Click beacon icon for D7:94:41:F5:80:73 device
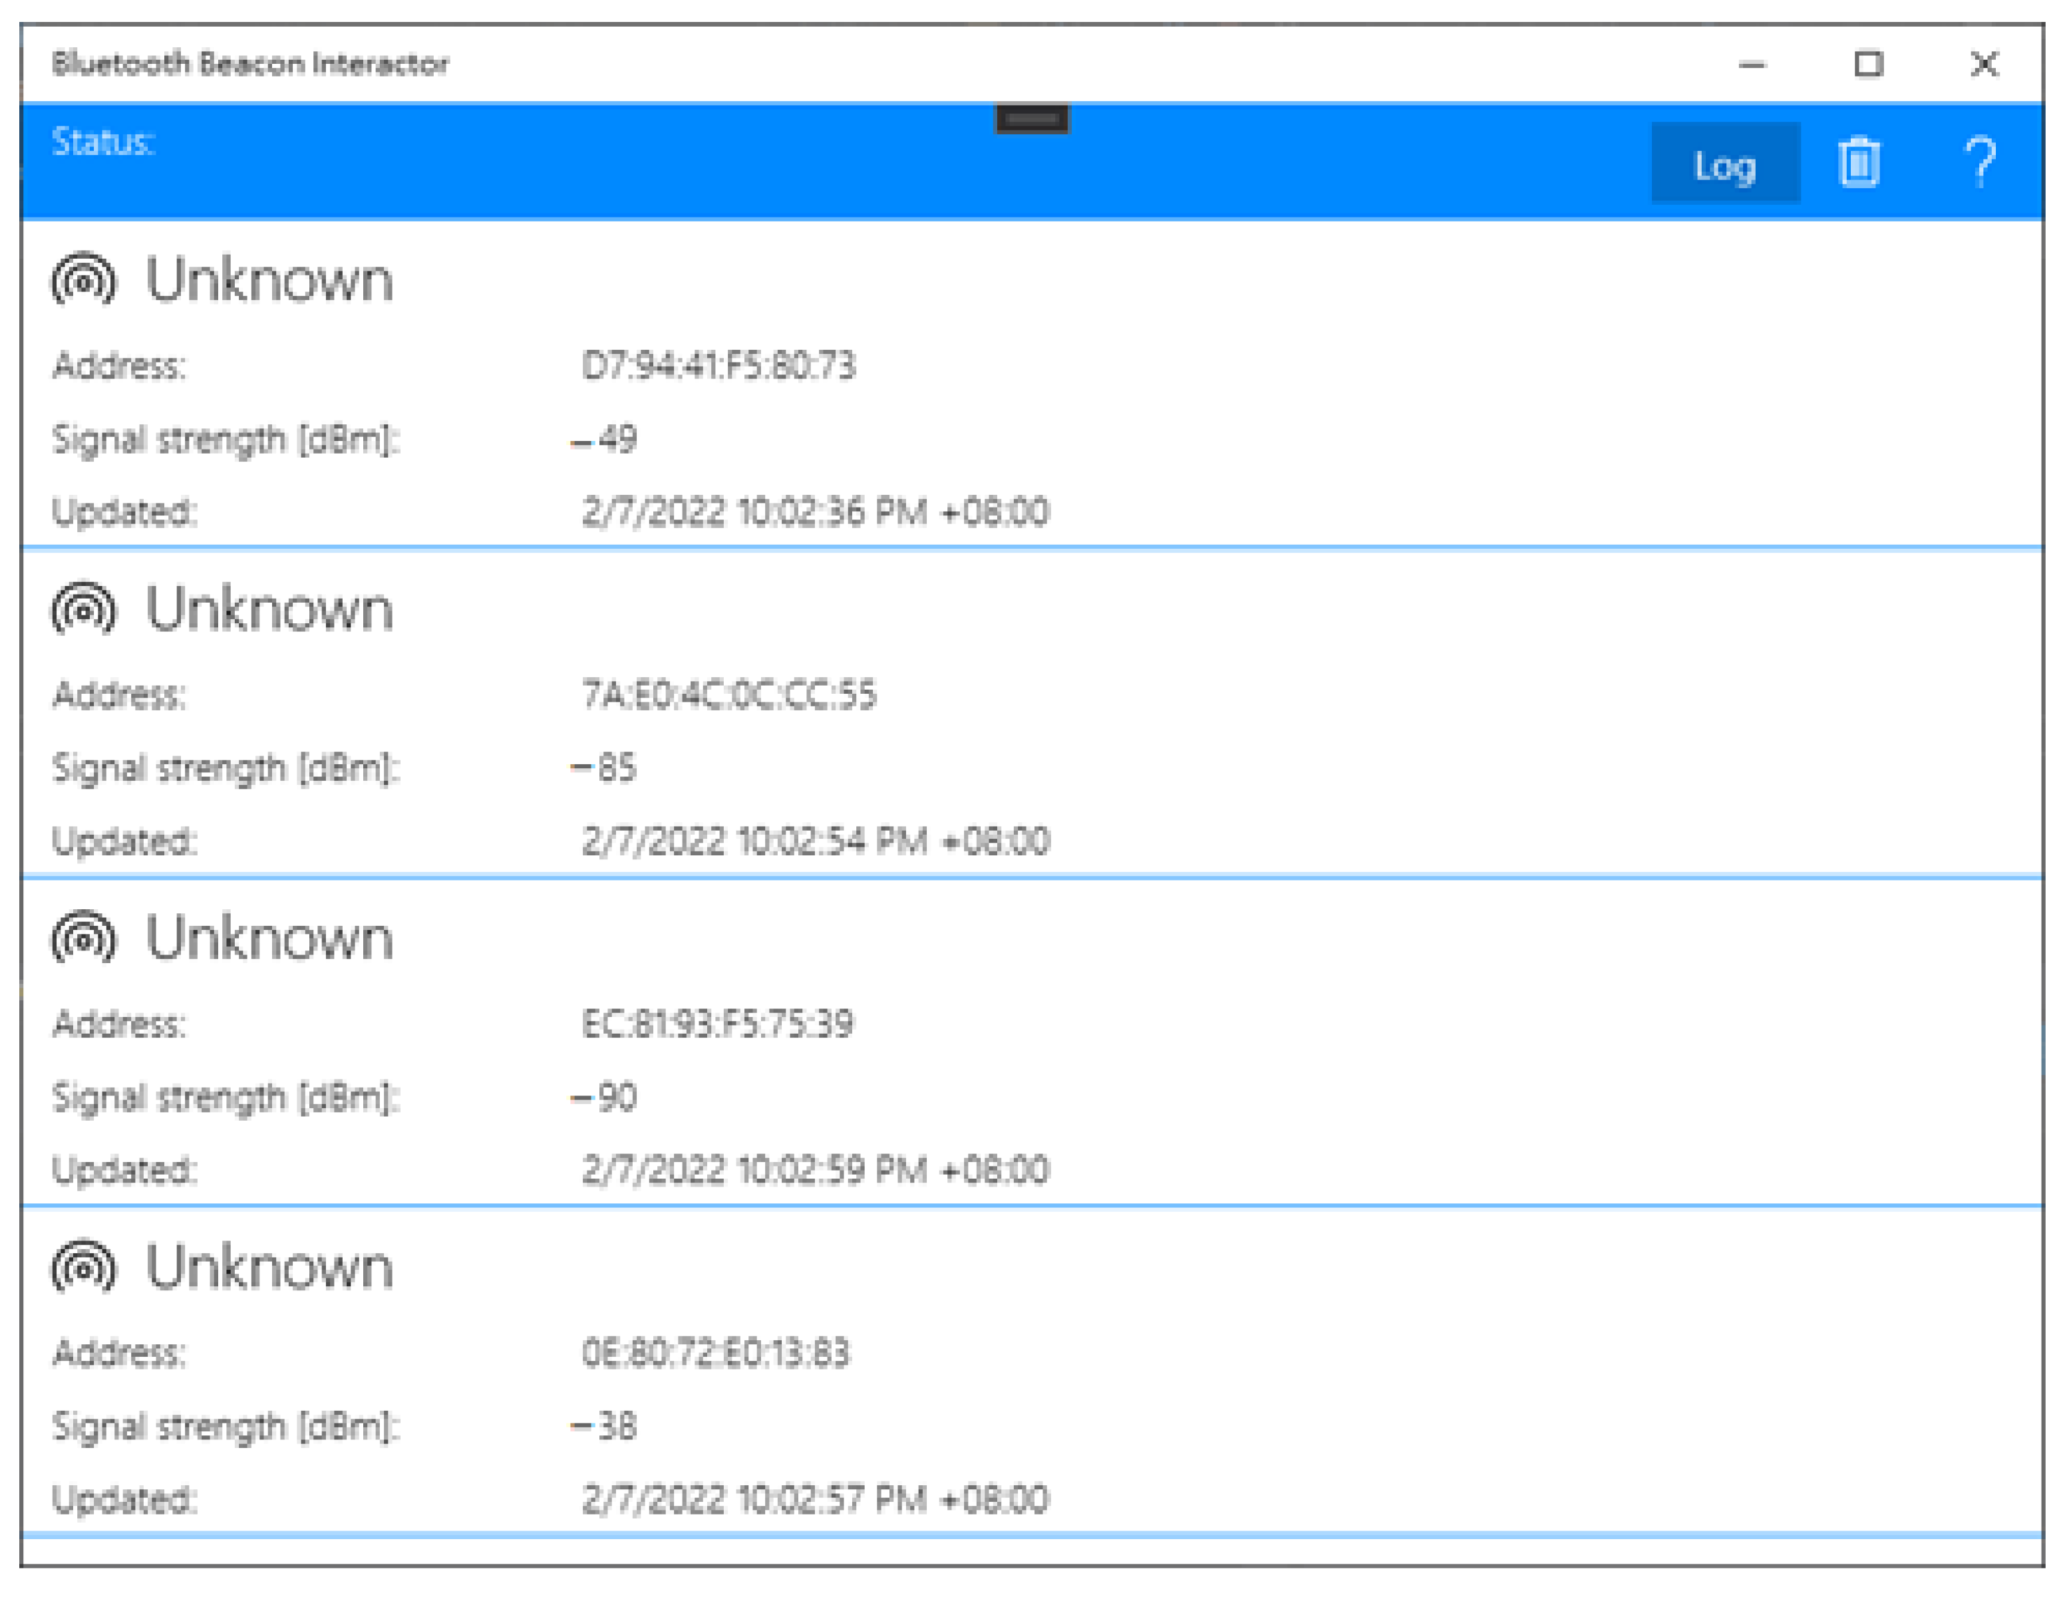2069x1597 pixels. pyautogui.click(x=83, y=281)
